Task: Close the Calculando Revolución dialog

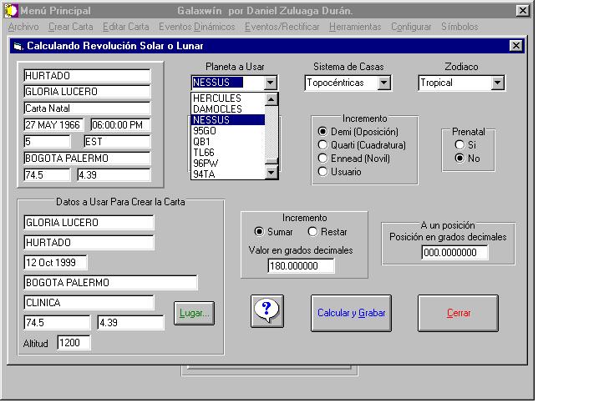Action: click(515, 47)
